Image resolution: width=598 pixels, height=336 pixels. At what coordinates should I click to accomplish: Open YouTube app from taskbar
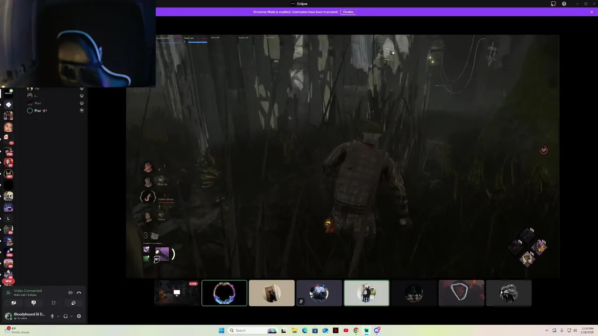(346, 330)
